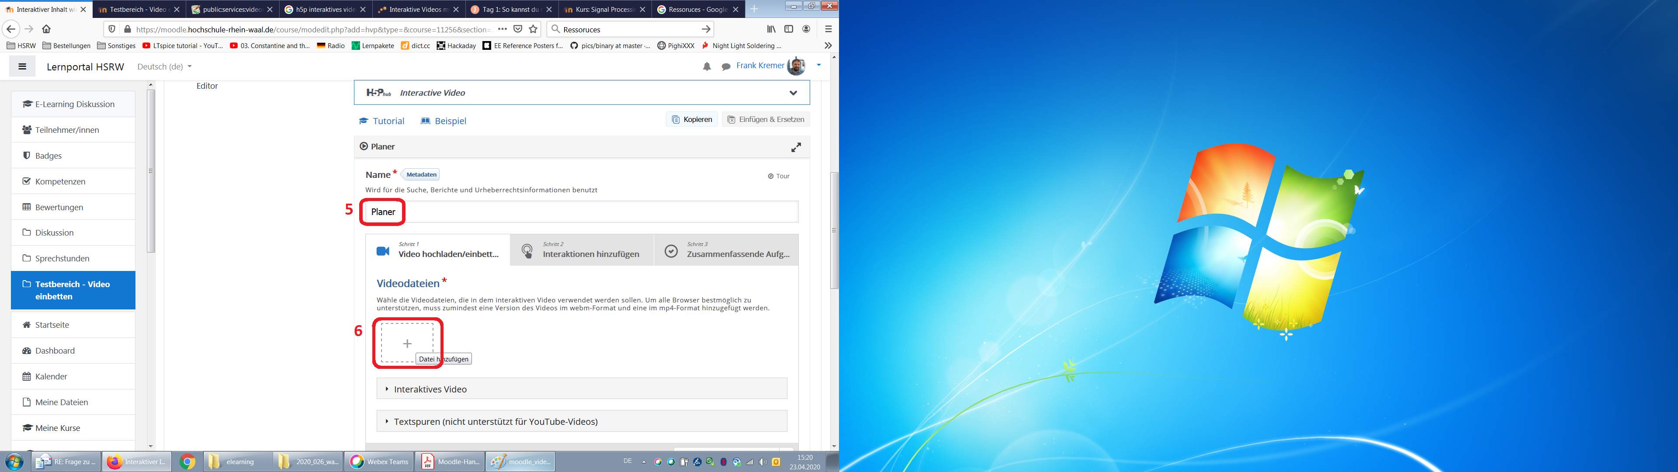Add a video file via the plus box
This screenshot has height=472, width=1678.
[407, 343]
